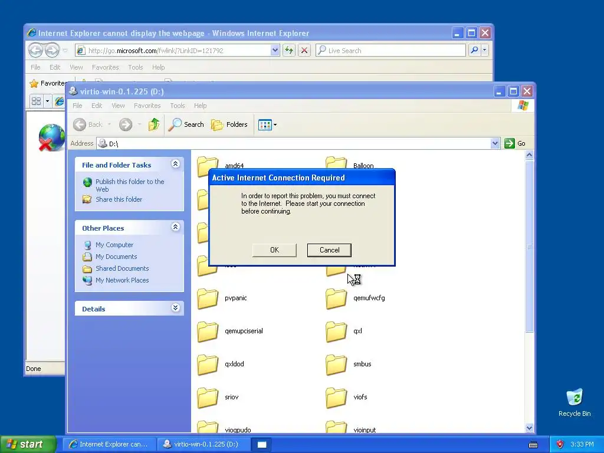Open the File menu in Explorer window

click(77, 106)
